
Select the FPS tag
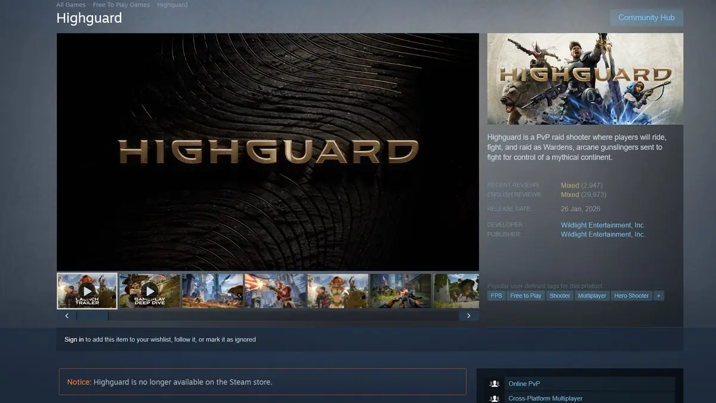click(x=496, y=296)
